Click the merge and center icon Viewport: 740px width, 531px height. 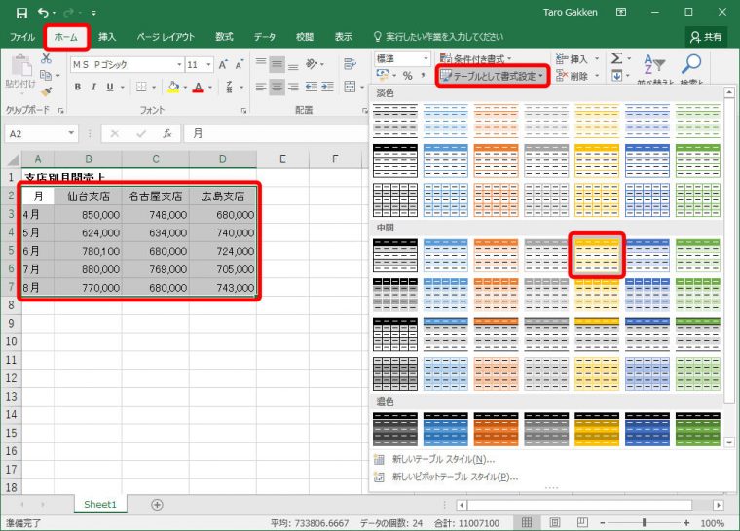pyautogui.click(x=350, y=87)
